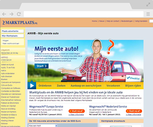This screenshot has width=153, height=127.
Task: Open Plaats advertentie in the sidebar
Action: coord(13,31)
